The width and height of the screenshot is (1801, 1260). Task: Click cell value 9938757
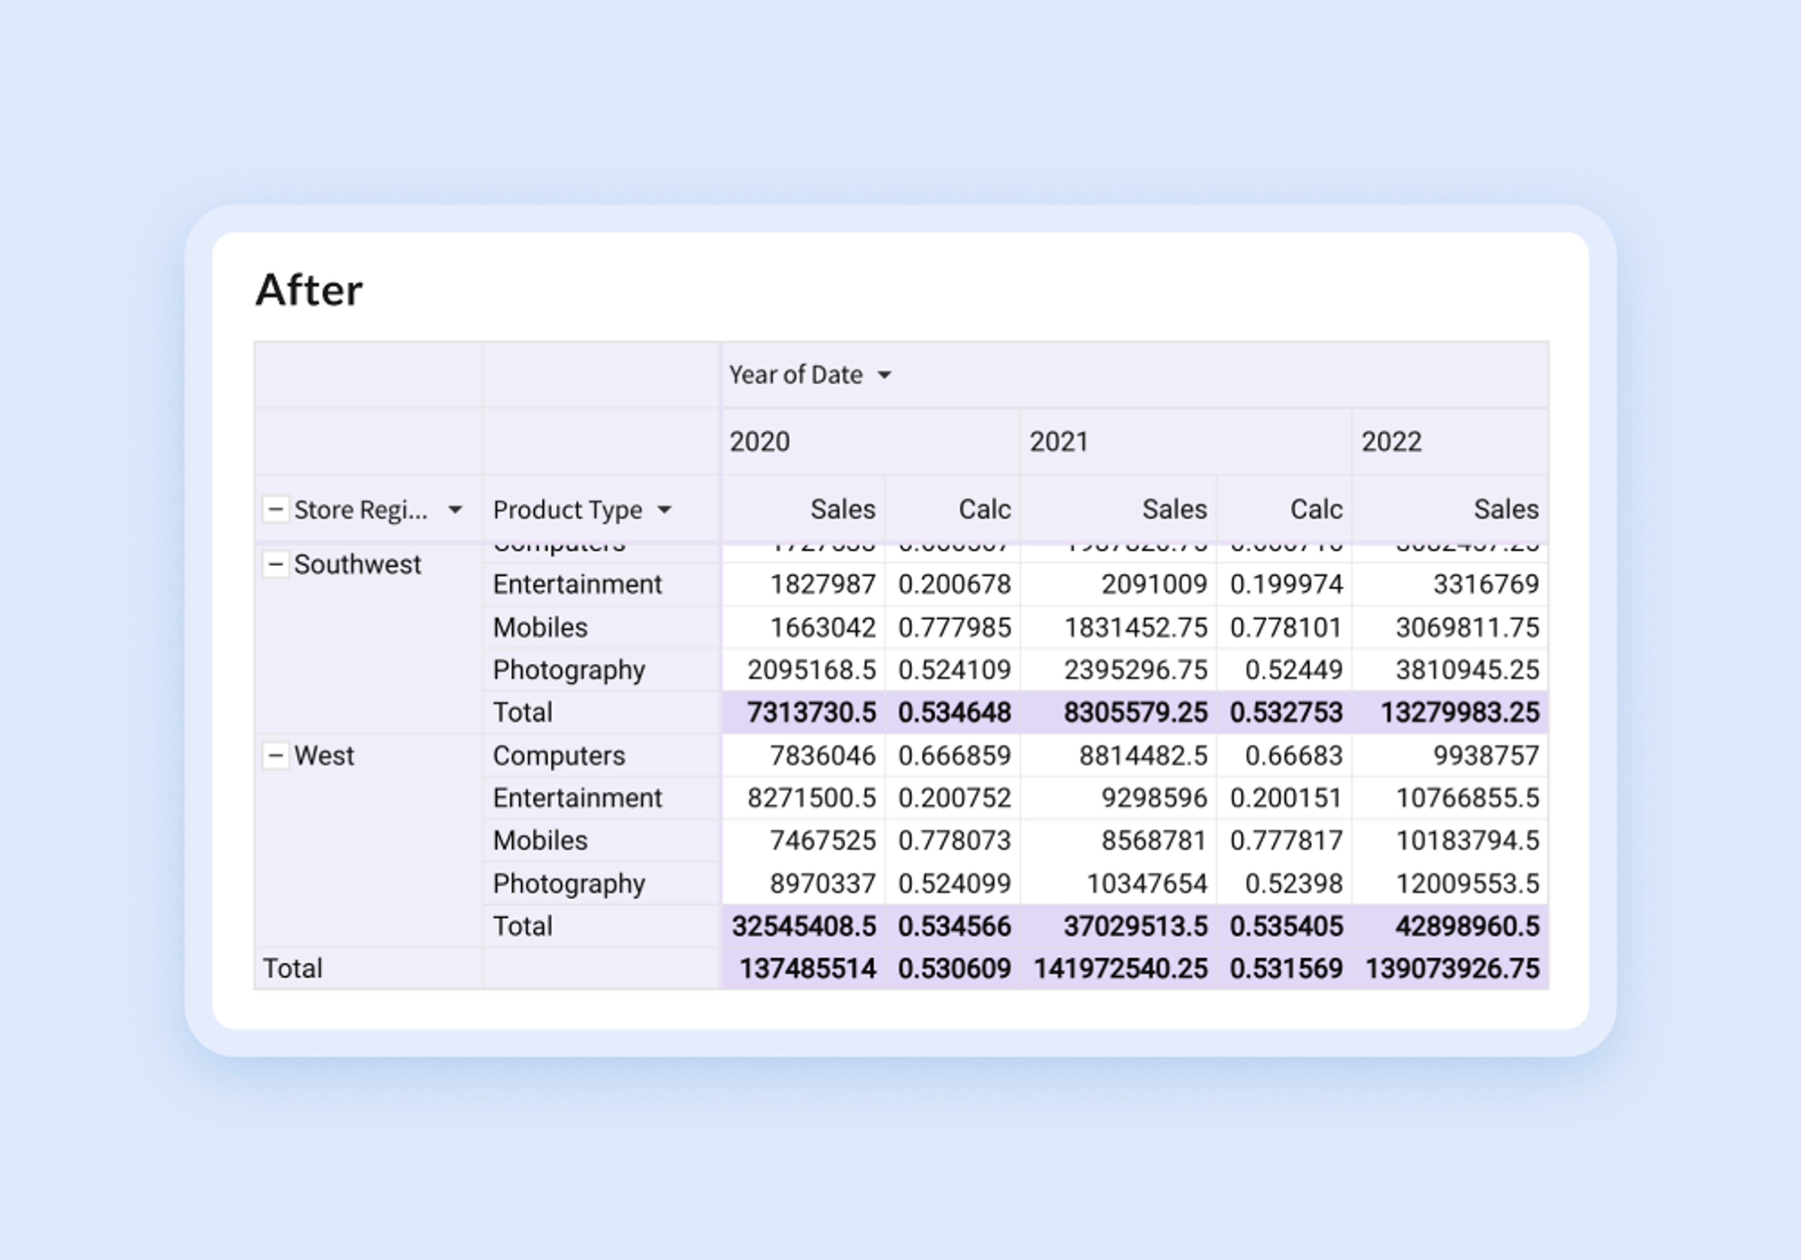coord(1486,756)
